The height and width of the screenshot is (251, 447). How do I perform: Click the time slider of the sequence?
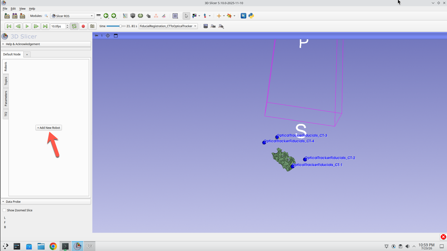tap(116, 26)
